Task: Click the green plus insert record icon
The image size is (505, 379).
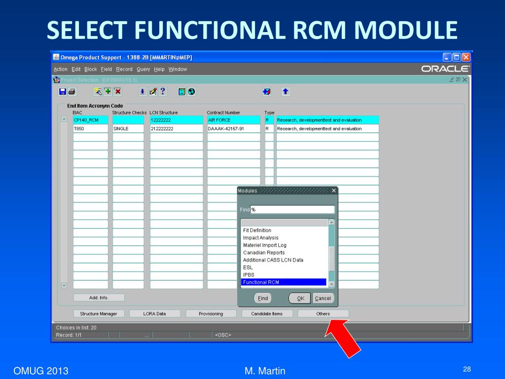Action: [x=108, y=92]
